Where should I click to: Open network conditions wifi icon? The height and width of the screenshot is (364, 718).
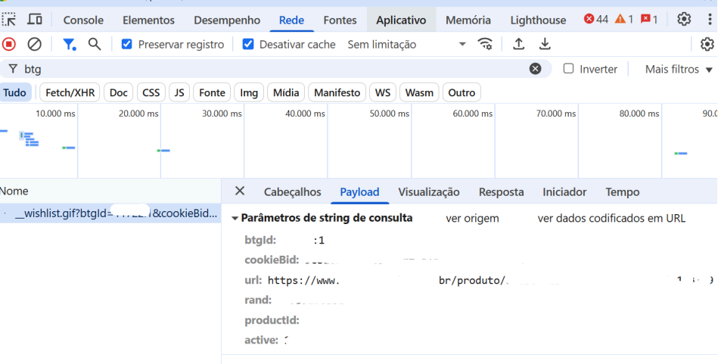(x=485, y=44)
